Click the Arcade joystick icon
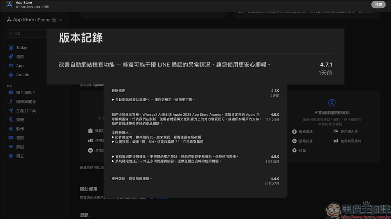The height and width of the screenshot is (219, 391). (11, 75)
